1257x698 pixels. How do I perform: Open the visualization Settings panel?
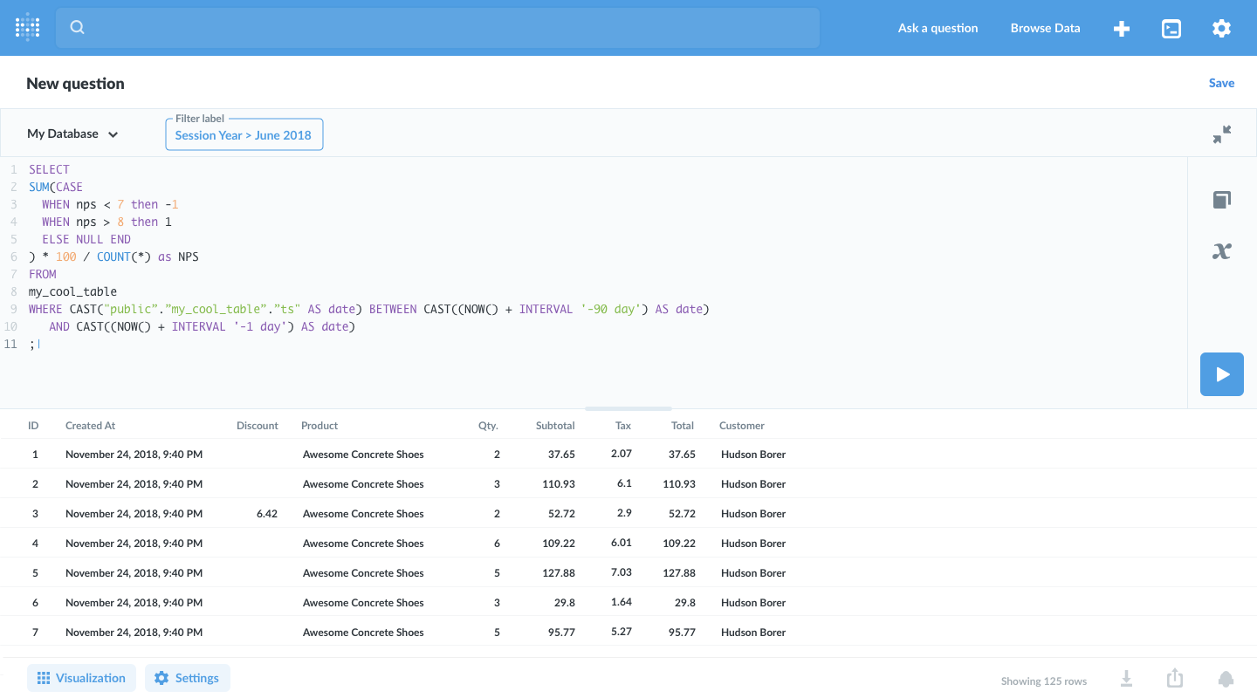pos(188,677)
